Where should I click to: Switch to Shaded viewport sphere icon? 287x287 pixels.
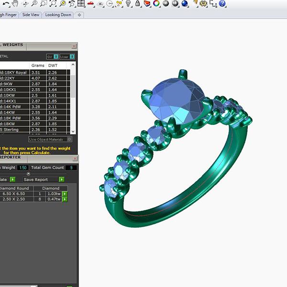tap(166, 3)
